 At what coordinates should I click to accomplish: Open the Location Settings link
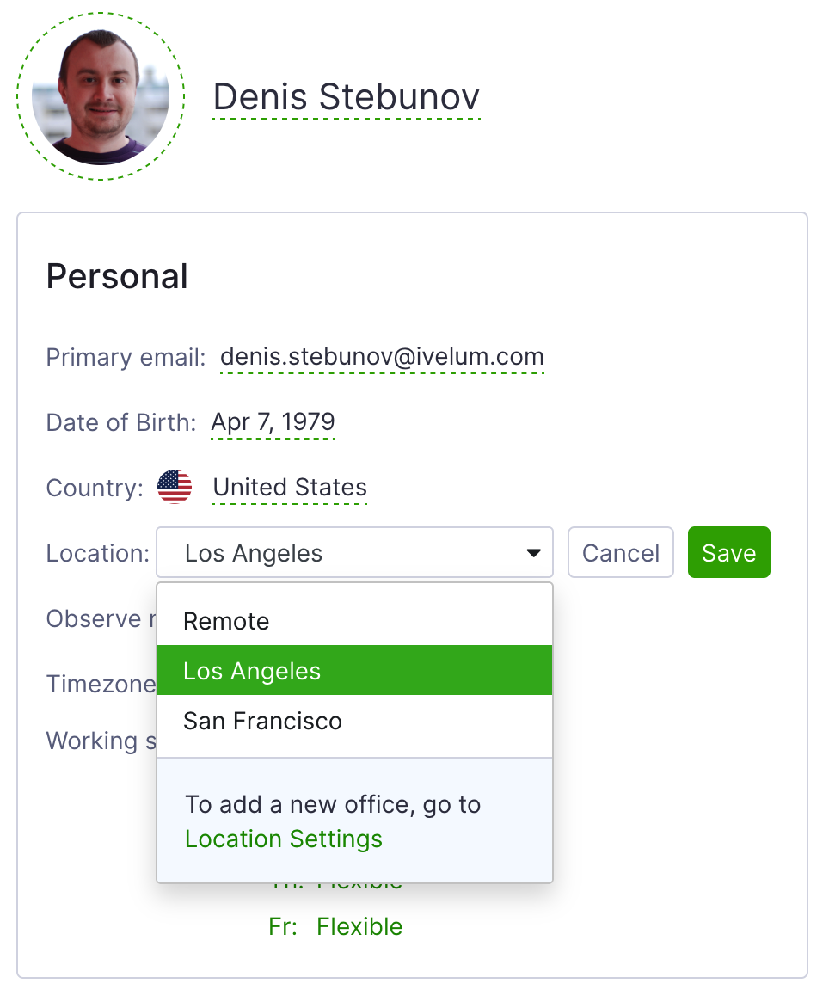(x=284, y=839)
